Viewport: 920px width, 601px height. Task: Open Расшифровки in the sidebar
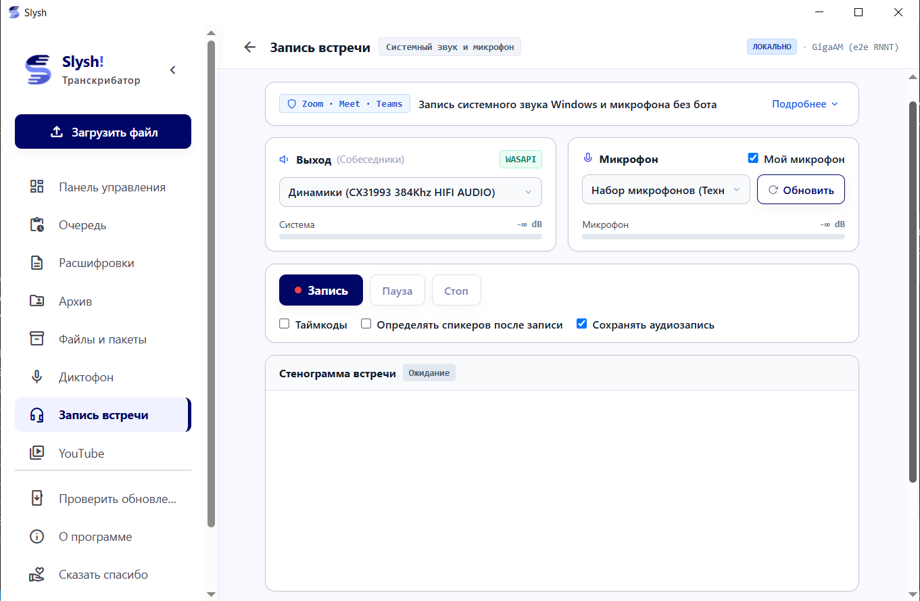pyautogui.click(x=103, y=263)
